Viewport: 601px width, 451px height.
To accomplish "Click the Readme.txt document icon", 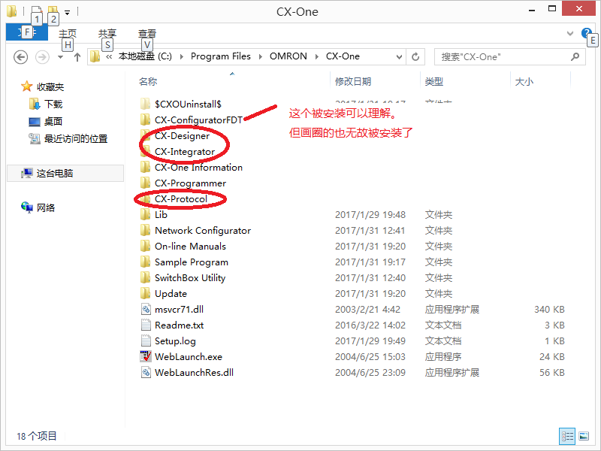I will (x=146, y=325).
